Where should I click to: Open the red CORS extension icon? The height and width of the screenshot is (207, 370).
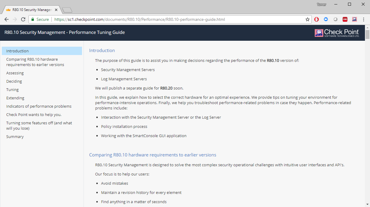345,19
